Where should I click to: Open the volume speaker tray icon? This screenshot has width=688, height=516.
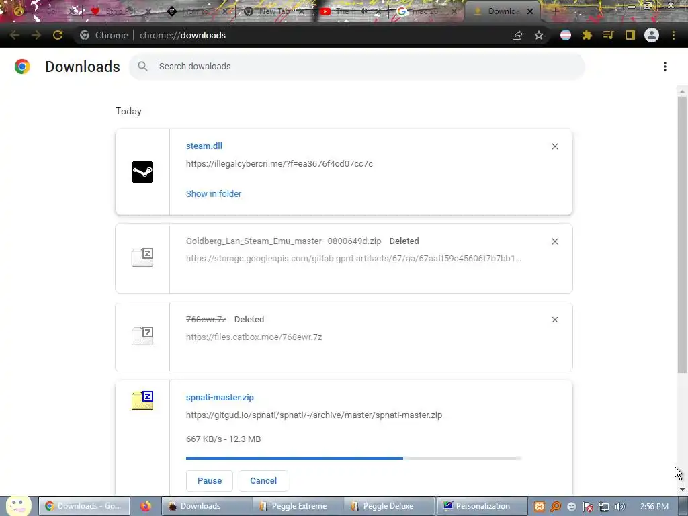click(620, 507)
